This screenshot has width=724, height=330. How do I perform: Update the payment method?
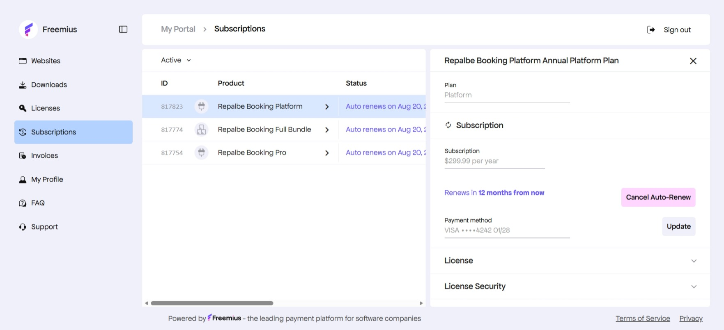679,226
